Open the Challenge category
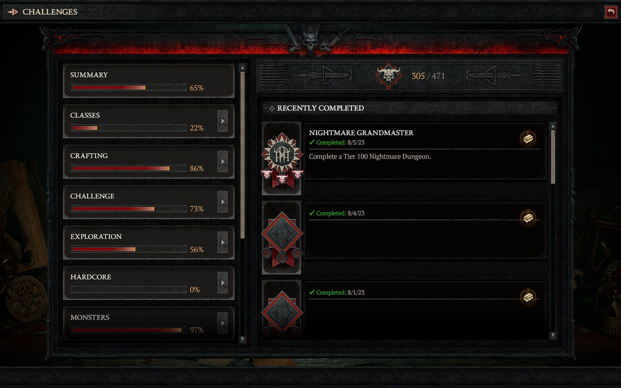621x388 pixels. pyautogui.click(x=149, y=202)
